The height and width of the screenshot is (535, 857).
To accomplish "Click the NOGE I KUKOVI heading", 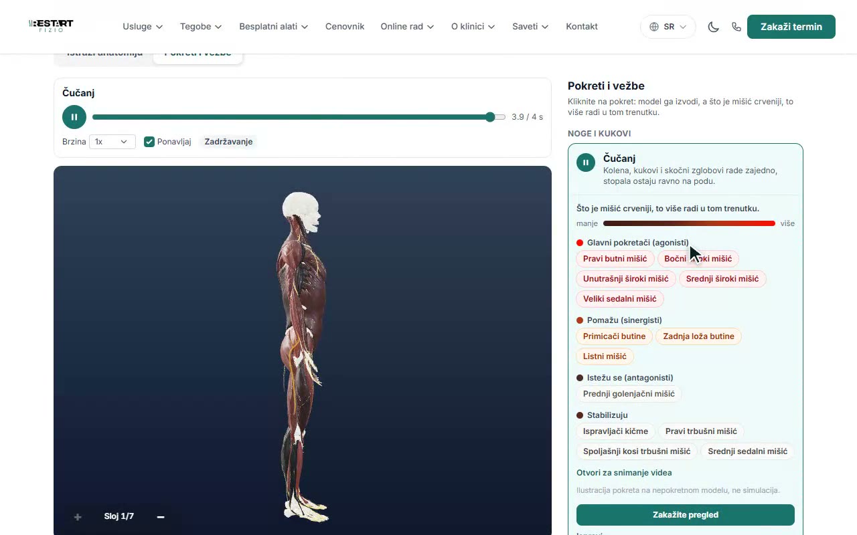I will coord(599,134).
